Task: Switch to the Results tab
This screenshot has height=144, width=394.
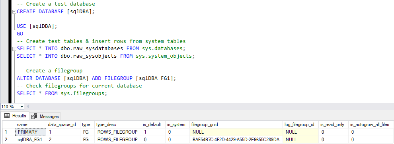Action: (x=15, y=116)
